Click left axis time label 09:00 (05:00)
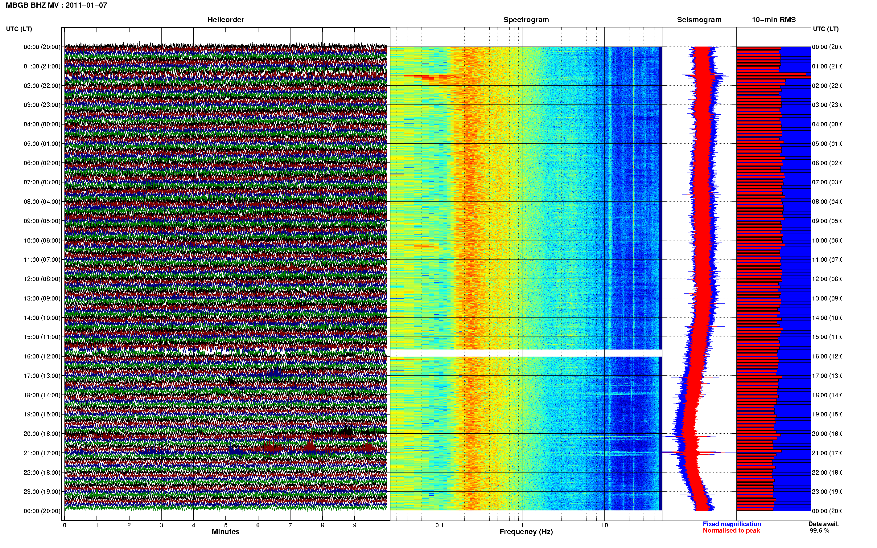The width and height of the screenshot is (877, 548). tap(42, 221)
